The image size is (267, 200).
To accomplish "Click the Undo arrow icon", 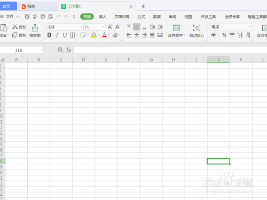I will point(58,17).
